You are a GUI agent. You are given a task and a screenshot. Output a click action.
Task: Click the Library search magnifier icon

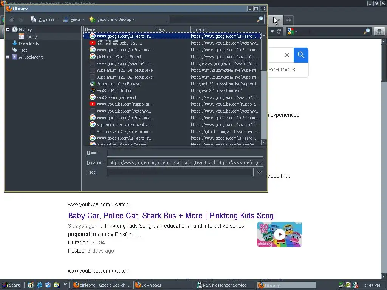pyautogui.click(x=260, y=19)
